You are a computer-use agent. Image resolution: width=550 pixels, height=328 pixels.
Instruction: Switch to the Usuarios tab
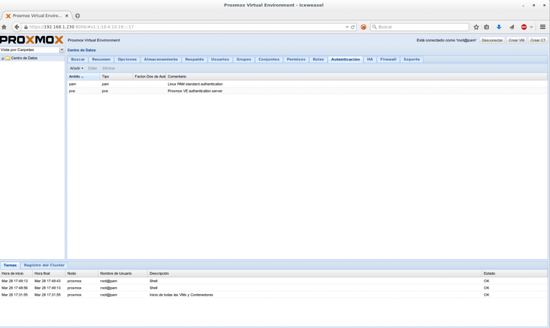point(220,59)
